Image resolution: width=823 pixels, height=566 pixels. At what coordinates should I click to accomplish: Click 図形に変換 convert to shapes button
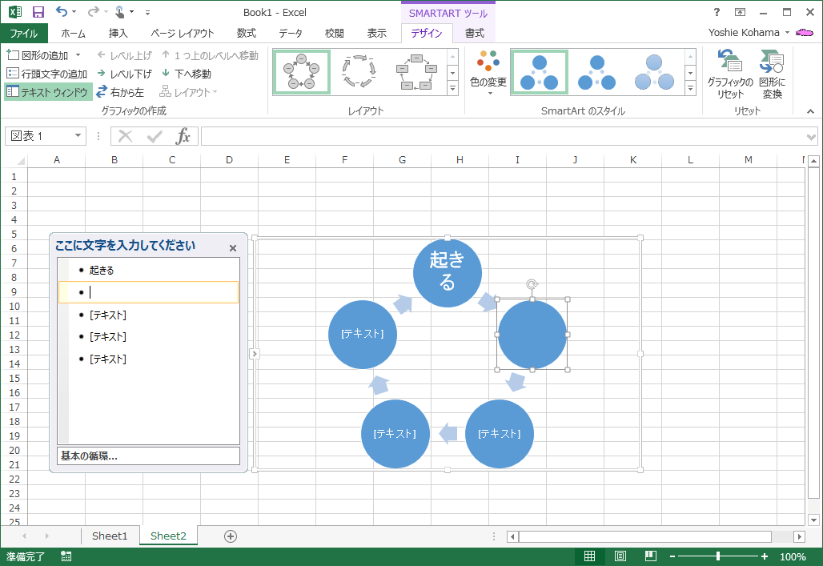point(772,74)
